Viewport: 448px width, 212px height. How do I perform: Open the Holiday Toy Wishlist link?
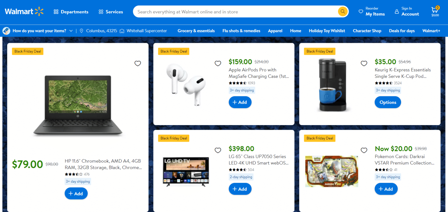pyautogui.click(x=327, y=31)
